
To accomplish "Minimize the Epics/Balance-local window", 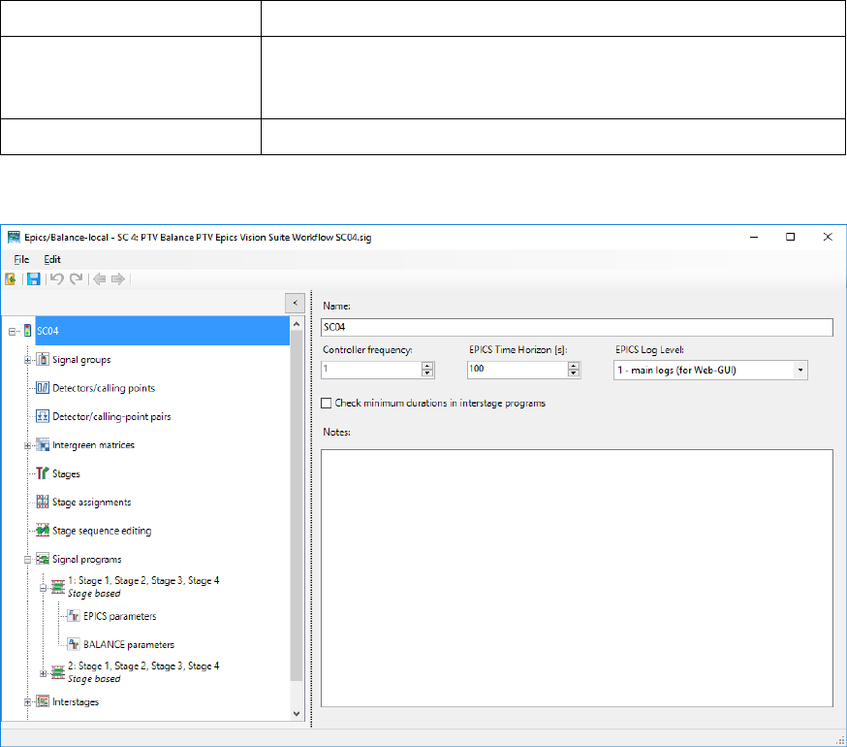I will coord(754,237).
